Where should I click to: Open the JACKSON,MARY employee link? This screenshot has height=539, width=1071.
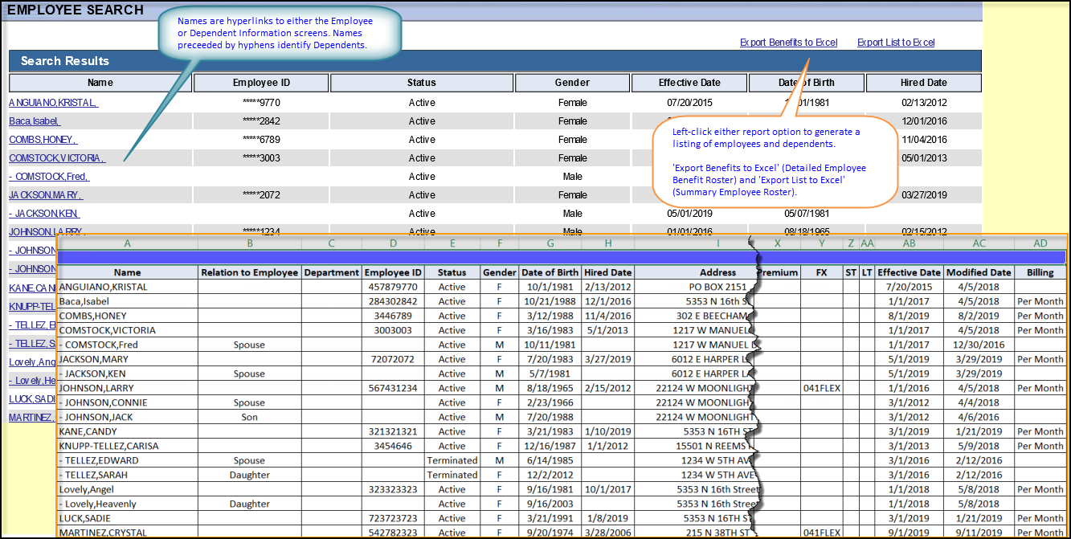pyautogui.click(x=46, y=195)
